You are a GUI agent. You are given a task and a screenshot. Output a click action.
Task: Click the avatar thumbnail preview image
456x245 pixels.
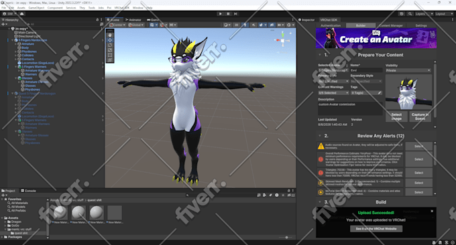[408, 92]
